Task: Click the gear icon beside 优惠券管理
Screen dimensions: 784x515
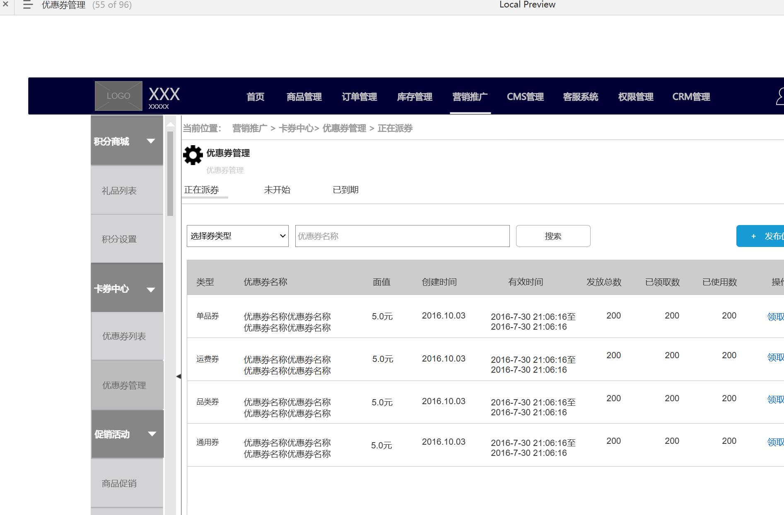Action: coord(193,155)
